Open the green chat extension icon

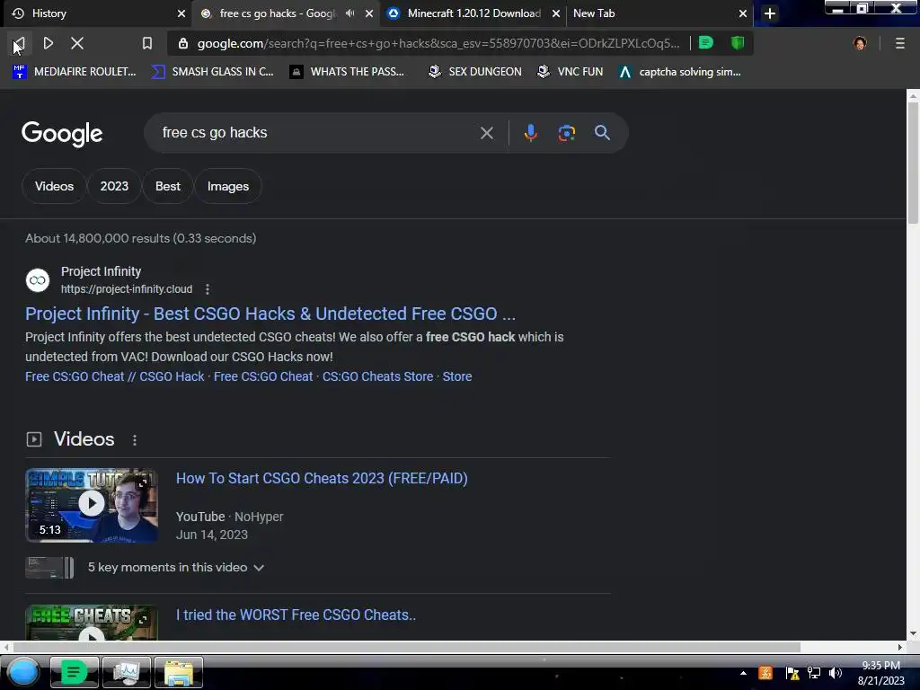tap(706, 42)
